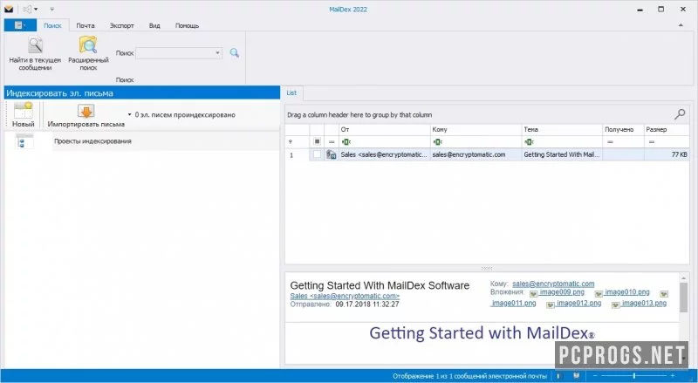Screen dimensions: 698x383
Task: Toggle the filter row select-all checkbox
Action: pos(317,141)
